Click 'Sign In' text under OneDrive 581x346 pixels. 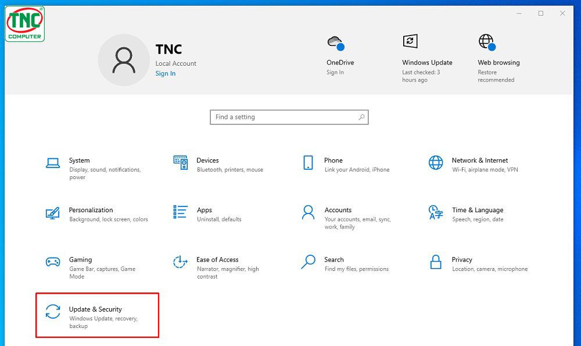335,72
